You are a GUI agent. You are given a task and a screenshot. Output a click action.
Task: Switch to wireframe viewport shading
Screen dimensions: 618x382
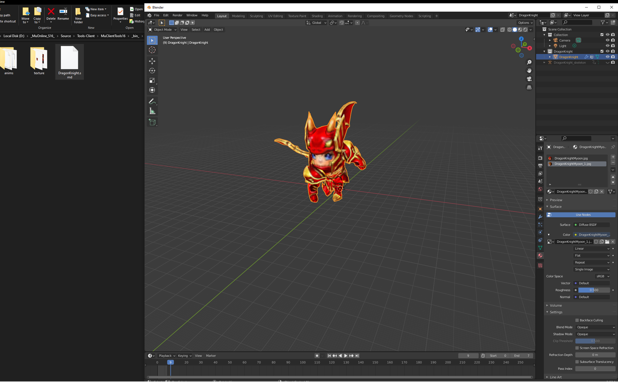pos(510,30)
